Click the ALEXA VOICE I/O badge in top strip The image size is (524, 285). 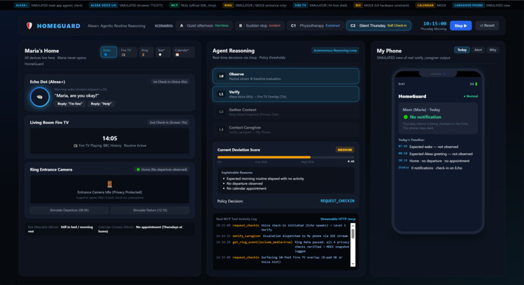[x=103, y=5]
